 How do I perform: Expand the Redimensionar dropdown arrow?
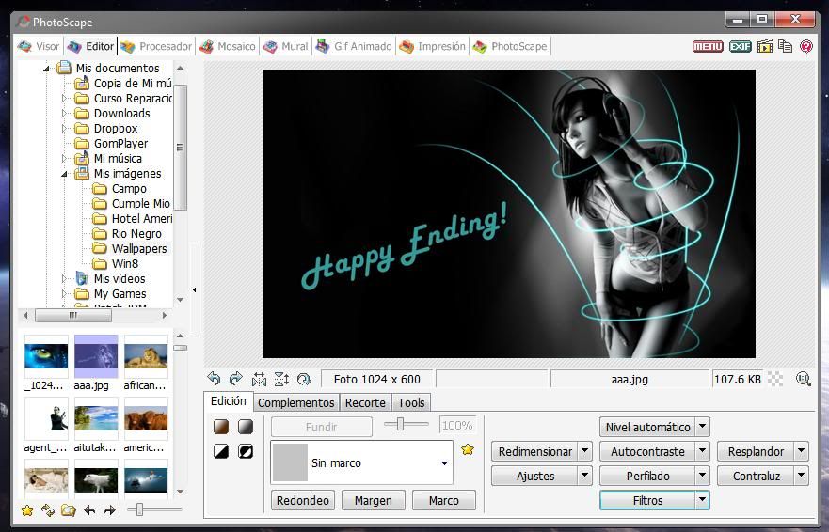point(584,451)
